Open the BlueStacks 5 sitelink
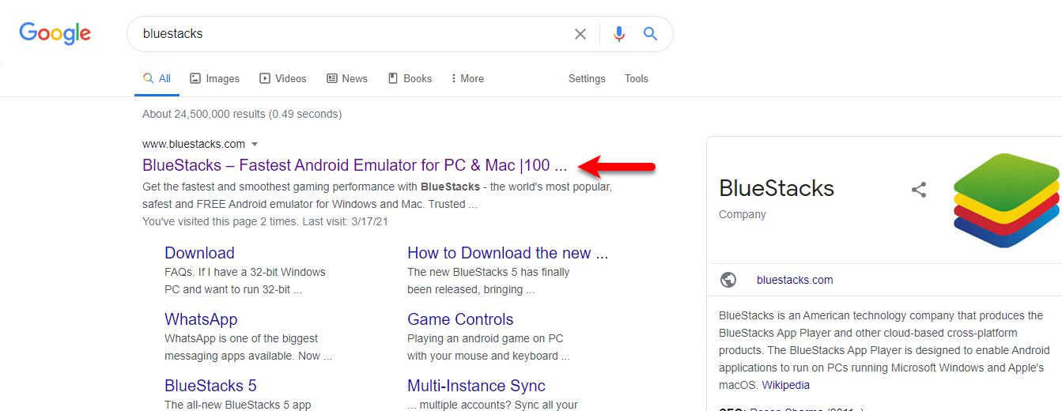Viewport: 1062px width, 411px height. point(210,386)
